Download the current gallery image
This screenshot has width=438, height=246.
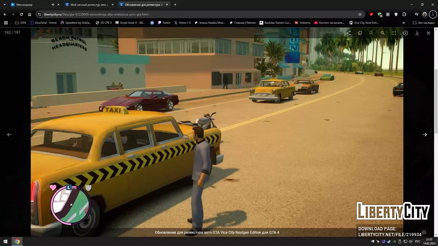(x=417, y=33)
